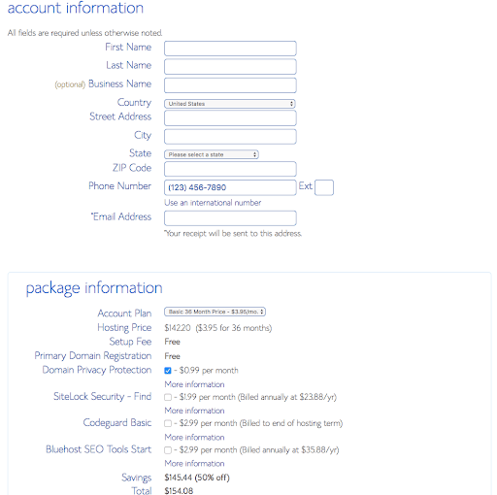The height and width of the screenshot is (495, 497).
Task: Select the phone Ext input box
Action: 324,187
